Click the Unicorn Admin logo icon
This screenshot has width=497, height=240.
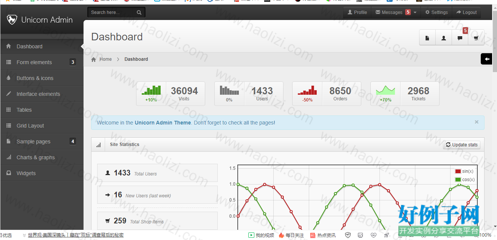[12, 20]
